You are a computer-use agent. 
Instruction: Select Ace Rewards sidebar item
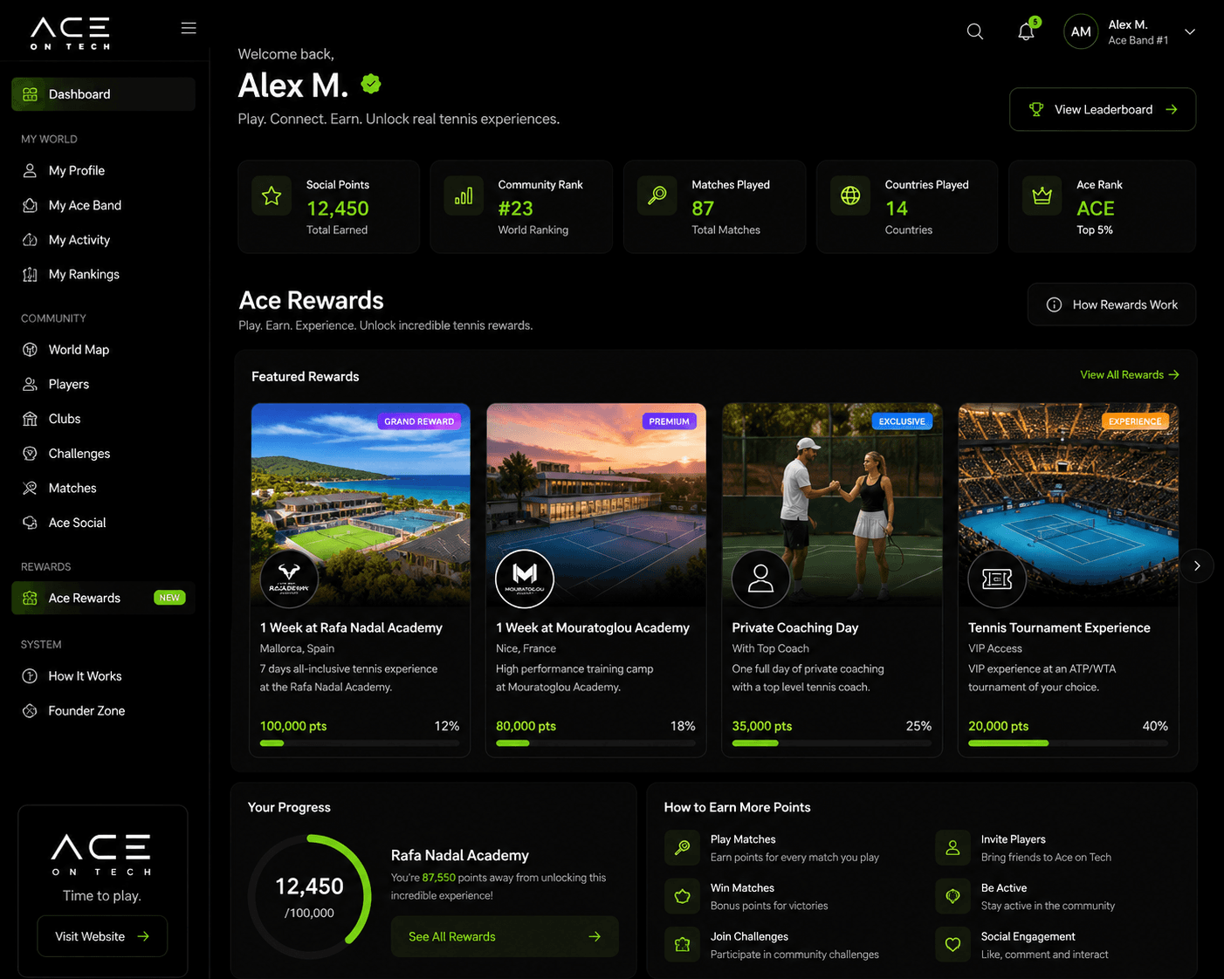103,598
